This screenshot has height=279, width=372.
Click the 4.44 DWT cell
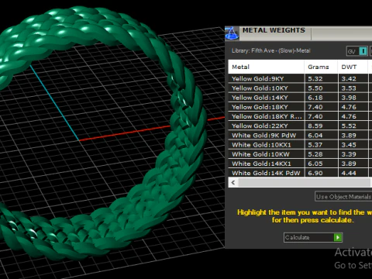[x=353, y=173]
